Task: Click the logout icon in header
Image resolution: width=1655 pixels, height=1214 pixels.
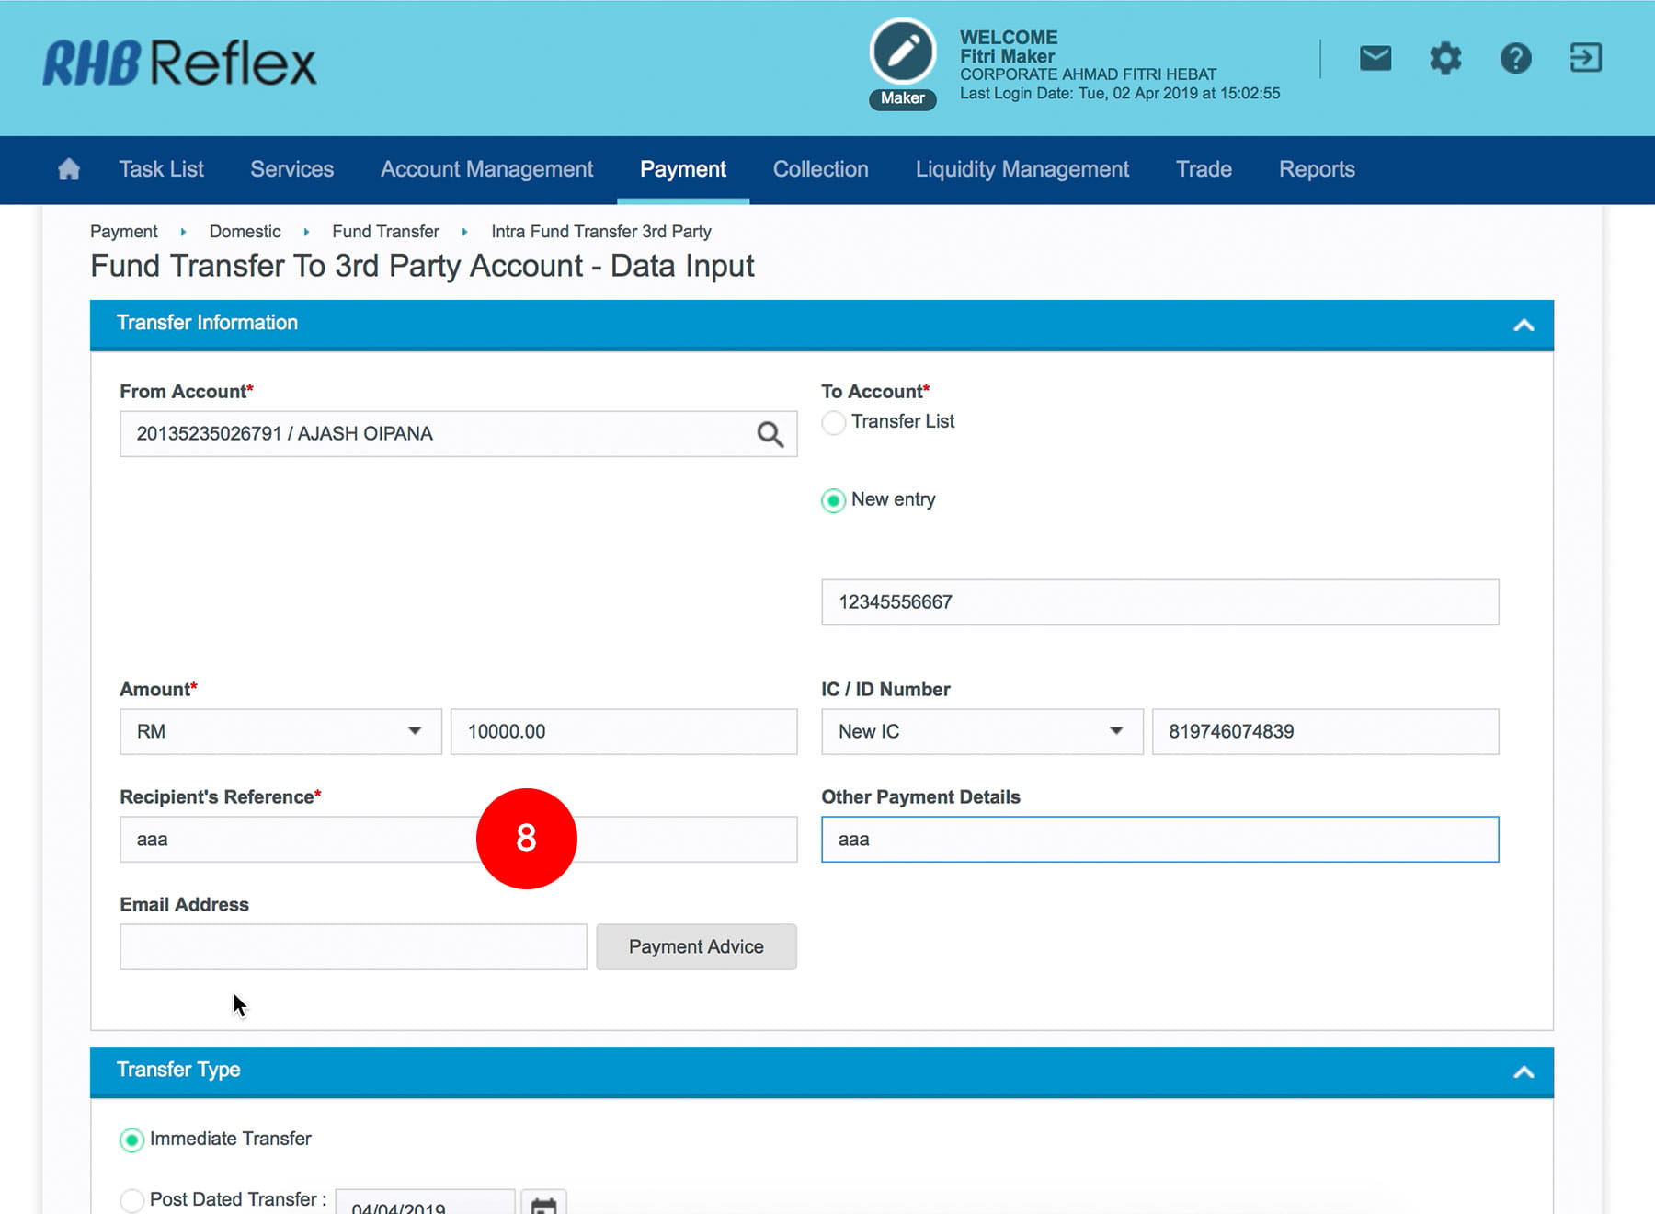Action: (x=1585, y=59)
